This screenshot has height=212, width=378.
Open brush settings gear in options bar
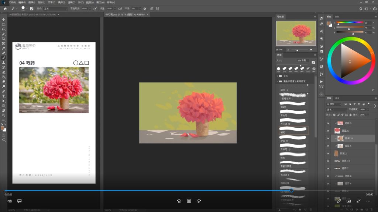145,8
